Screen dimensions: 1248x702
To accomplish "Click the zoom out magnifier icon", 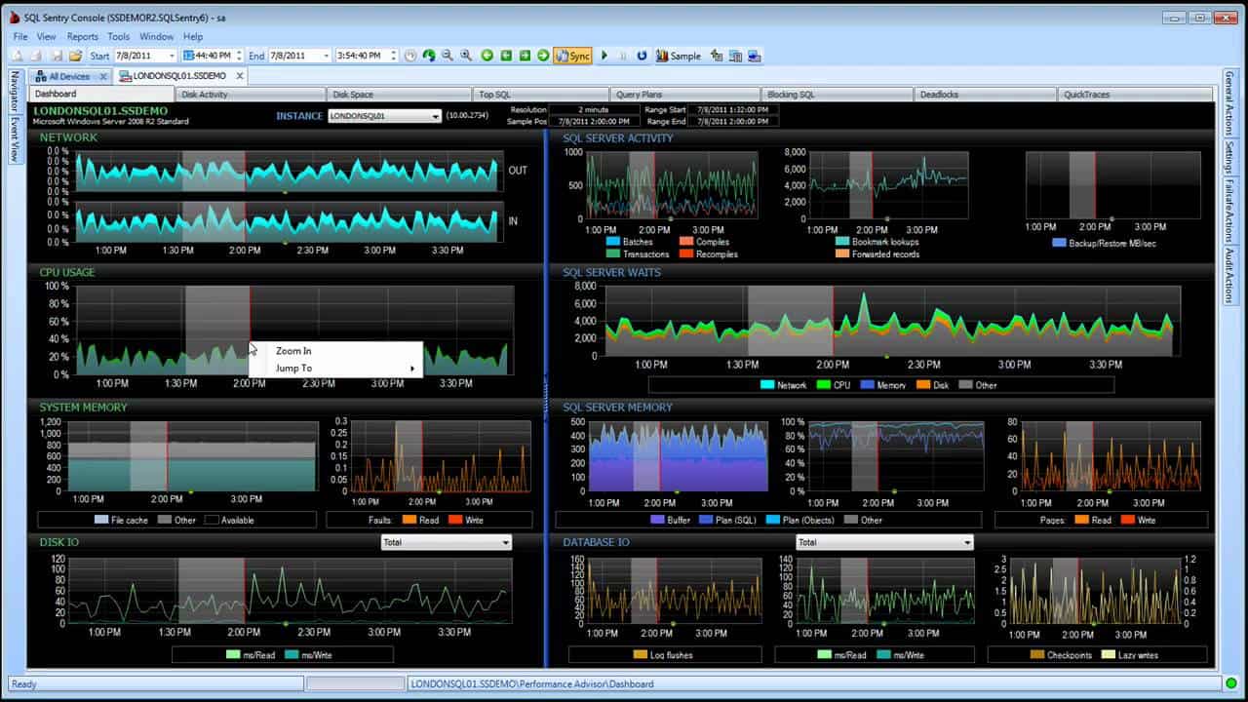I will pos(447,56).
